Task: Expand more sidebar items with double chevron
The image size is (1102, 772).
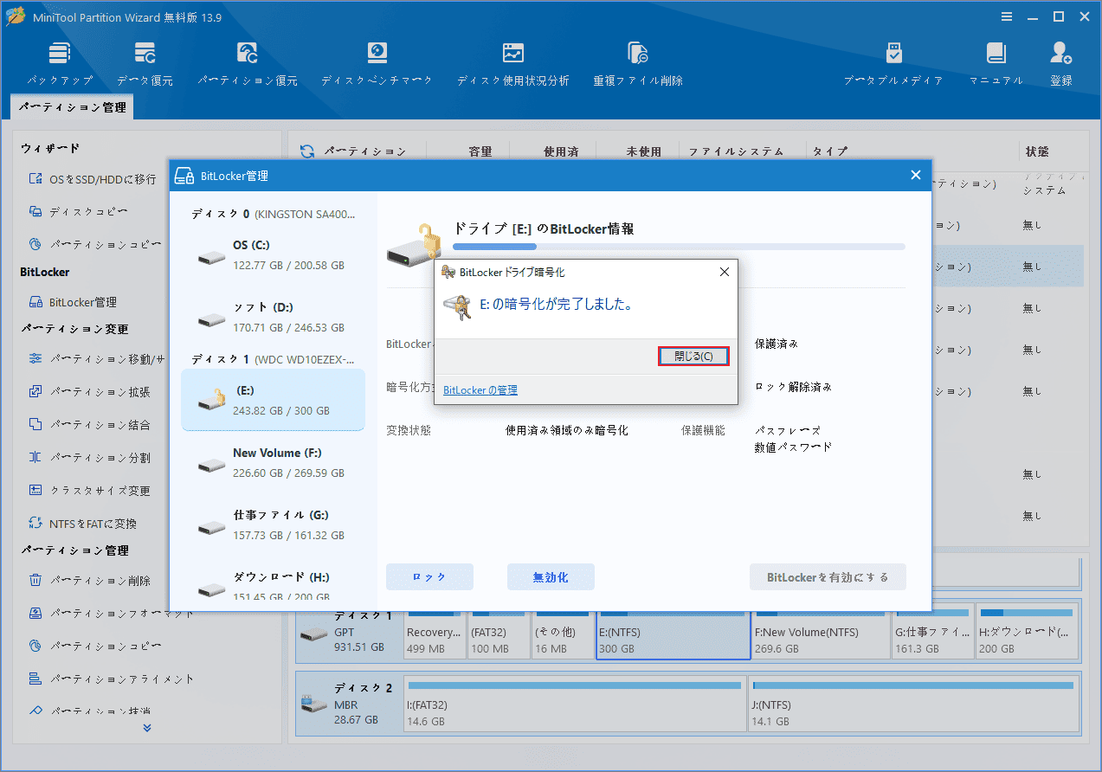Action: 147,729
